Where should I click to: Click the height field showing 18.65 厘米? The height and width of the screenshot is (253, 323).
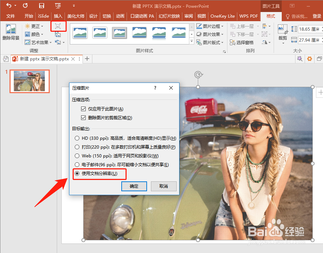[310, 29]
